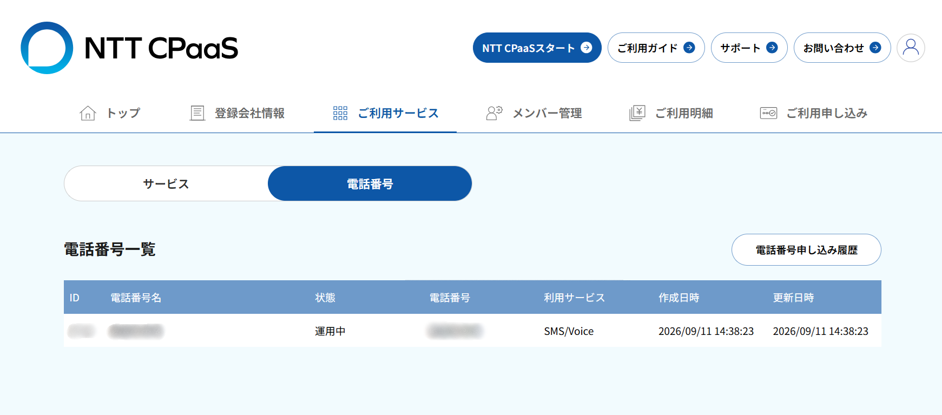
Task: Open ご利用申し込み menu item
Action: pos(814,113)
